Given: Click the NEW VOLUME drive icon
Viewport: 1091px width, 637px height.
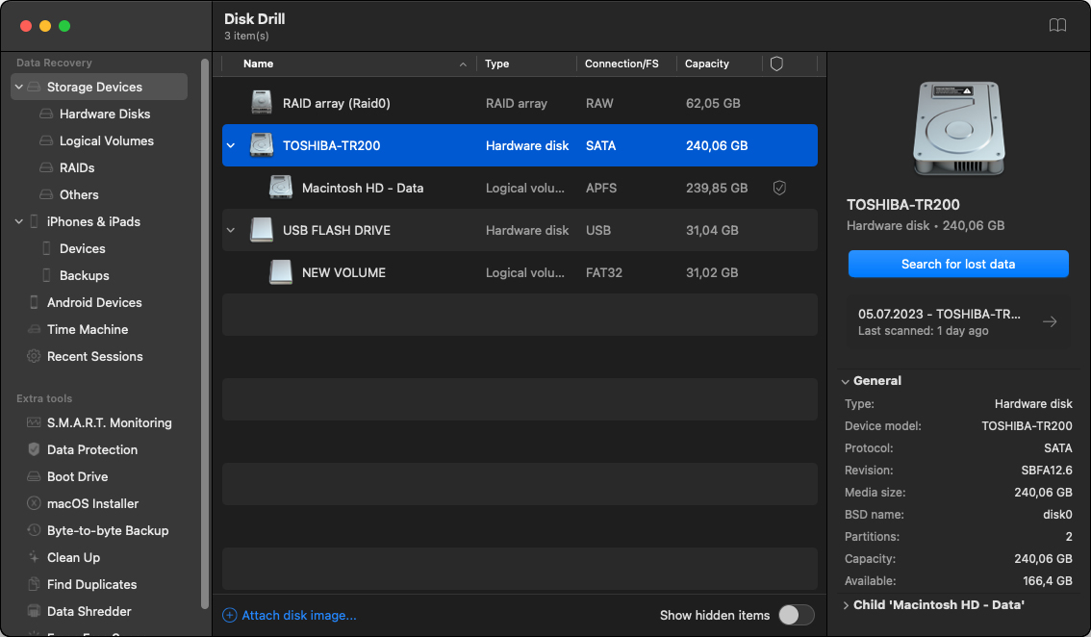Looking at the screenshot, I should click(281, 272).
